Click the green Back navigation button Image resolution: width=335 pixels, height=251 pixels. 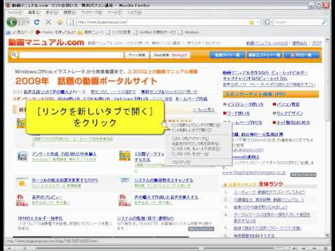11,22
